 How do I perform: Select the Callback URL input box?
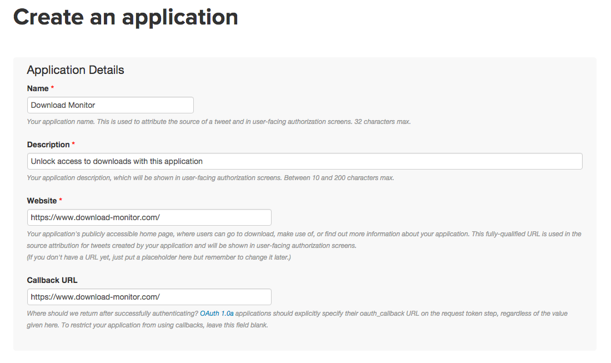pos(149,297)
